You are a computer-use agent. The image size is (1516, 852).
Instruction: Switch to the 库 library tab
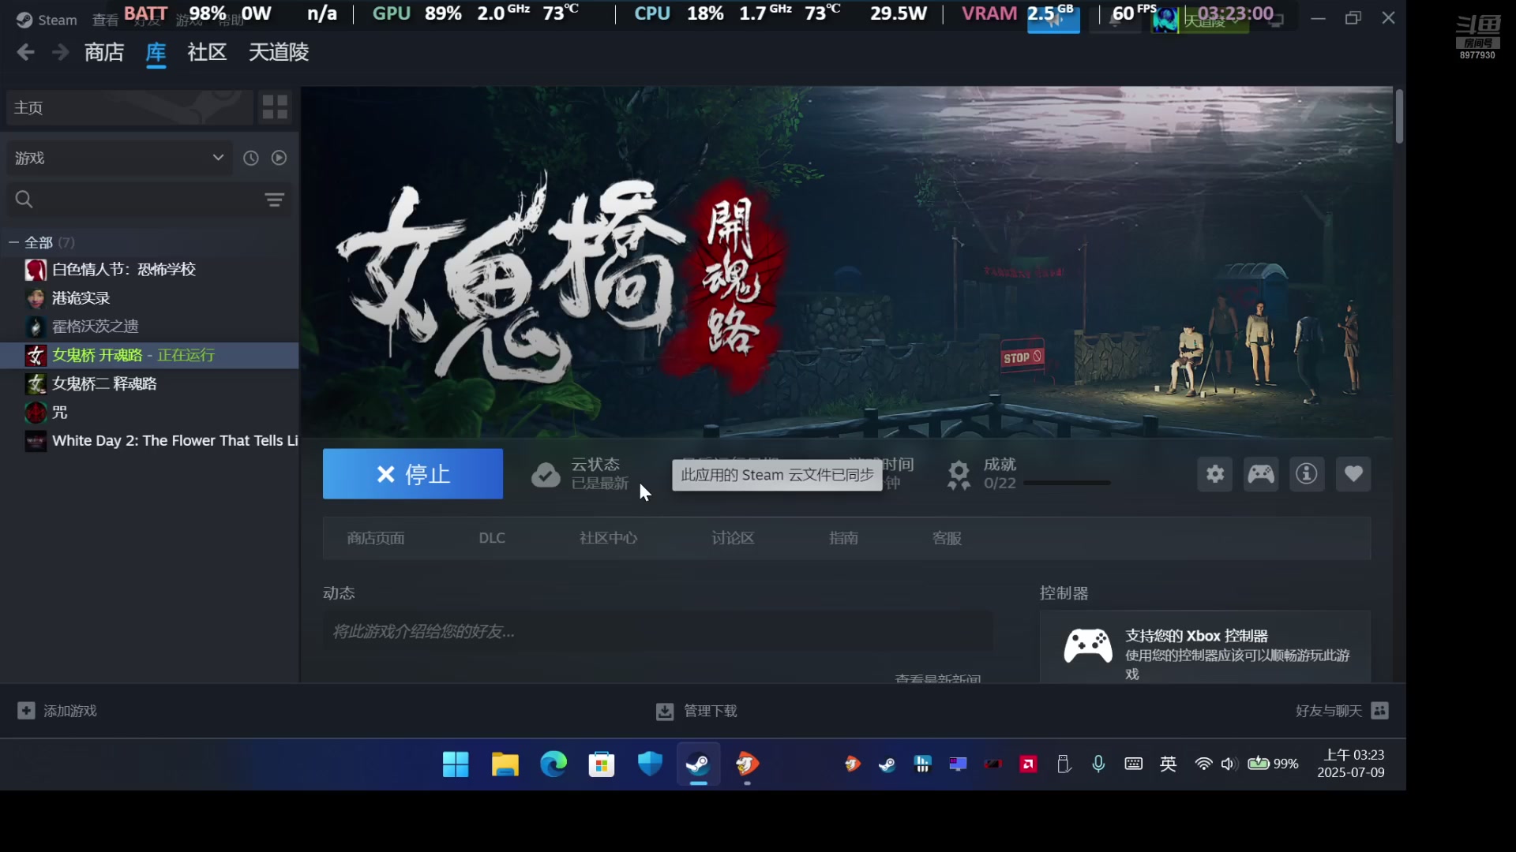point(156,52)
